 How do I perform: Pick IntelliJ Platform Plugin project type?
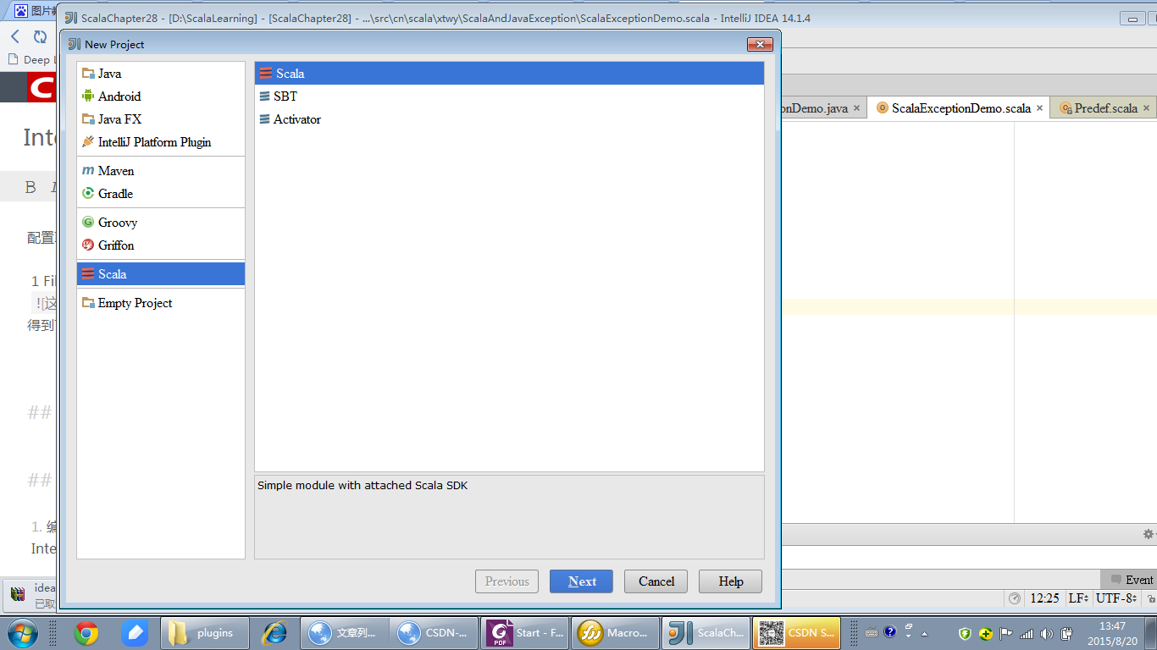click(x=161, y=142)
